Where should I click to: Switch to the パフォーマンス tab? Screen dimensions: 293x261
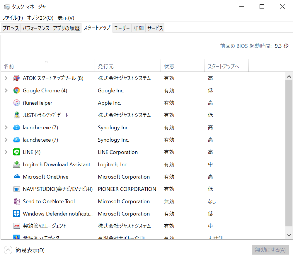tap(36, 28)
